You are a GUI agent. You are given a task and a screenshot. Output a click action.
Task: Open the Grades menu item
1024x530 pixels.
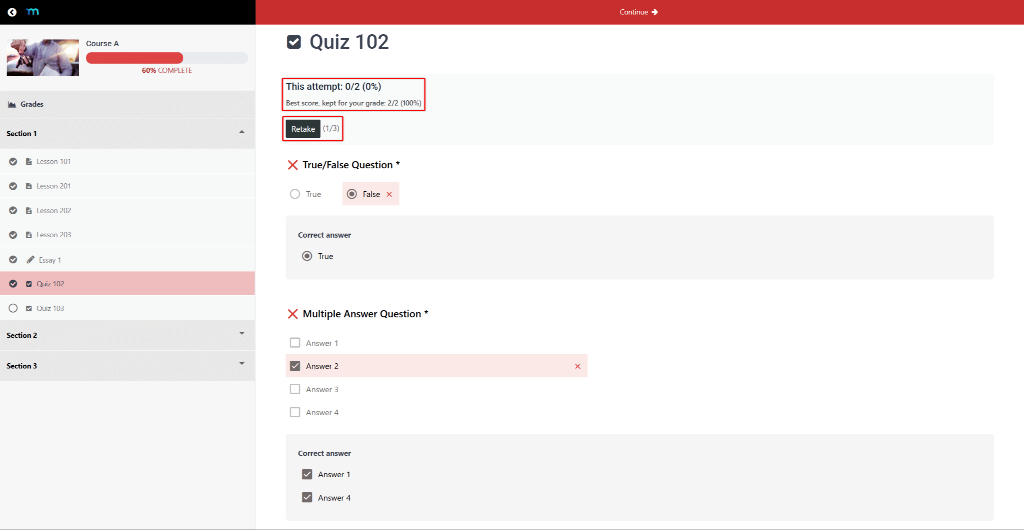coord(127,104)
